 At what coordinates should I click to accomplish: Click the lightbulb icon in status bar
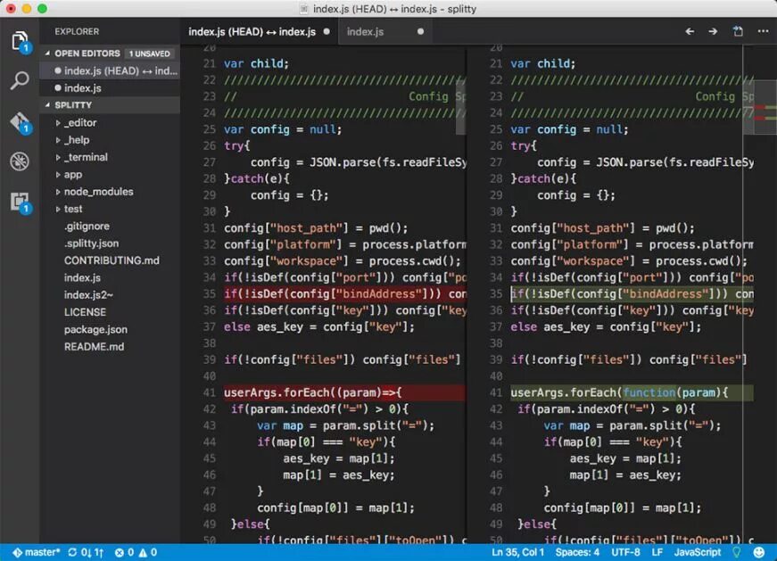737,552
